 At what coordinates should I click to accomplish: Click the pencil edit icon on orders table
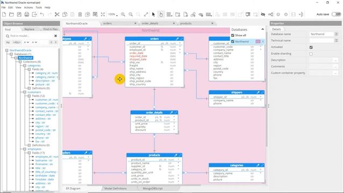point(177,39)
